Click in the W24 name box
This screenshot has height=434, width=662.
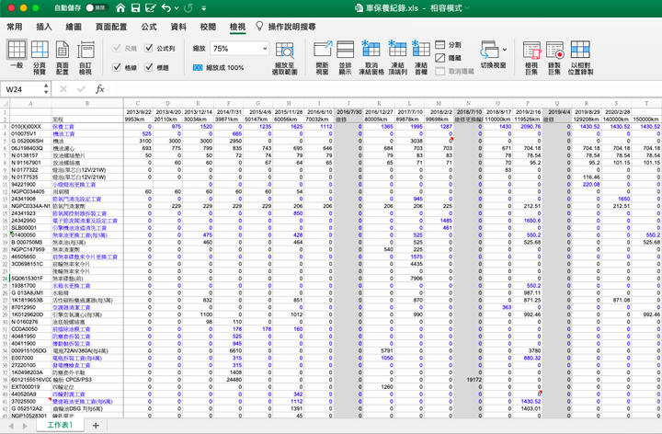pos(22,89)
